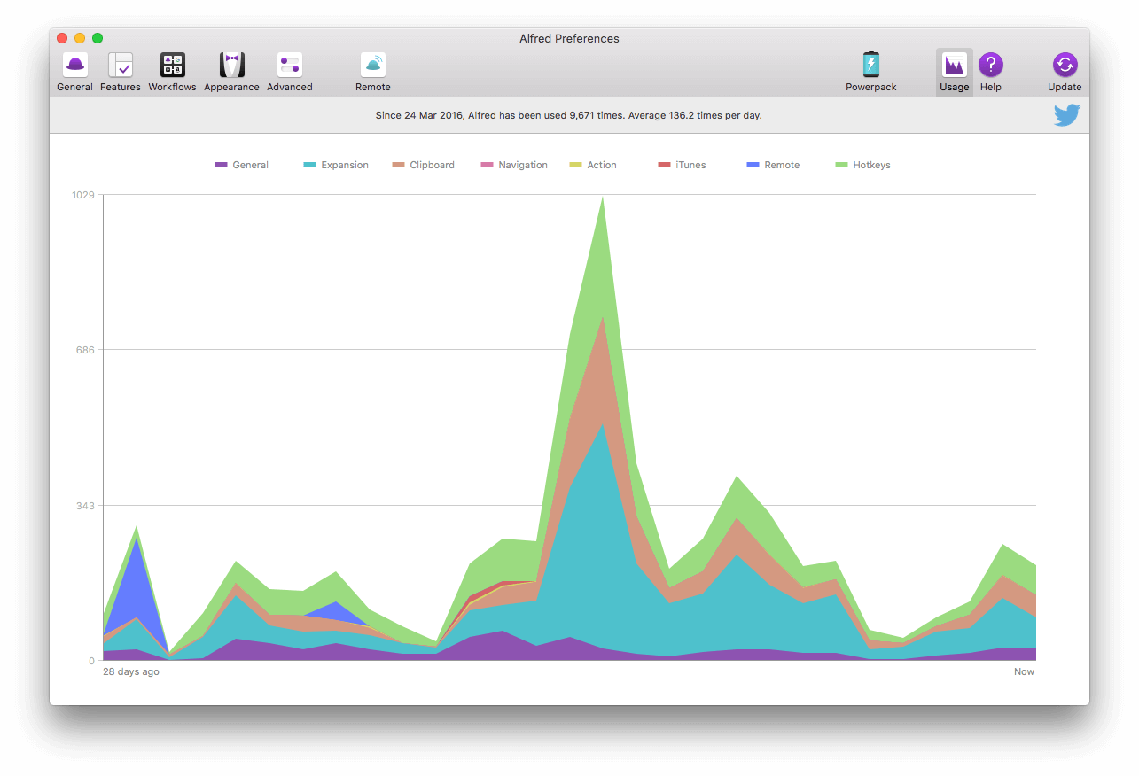This screenshot has height=776, width=1139.
Task: Select the Remote toolbar icon
Action: (372, 72)
